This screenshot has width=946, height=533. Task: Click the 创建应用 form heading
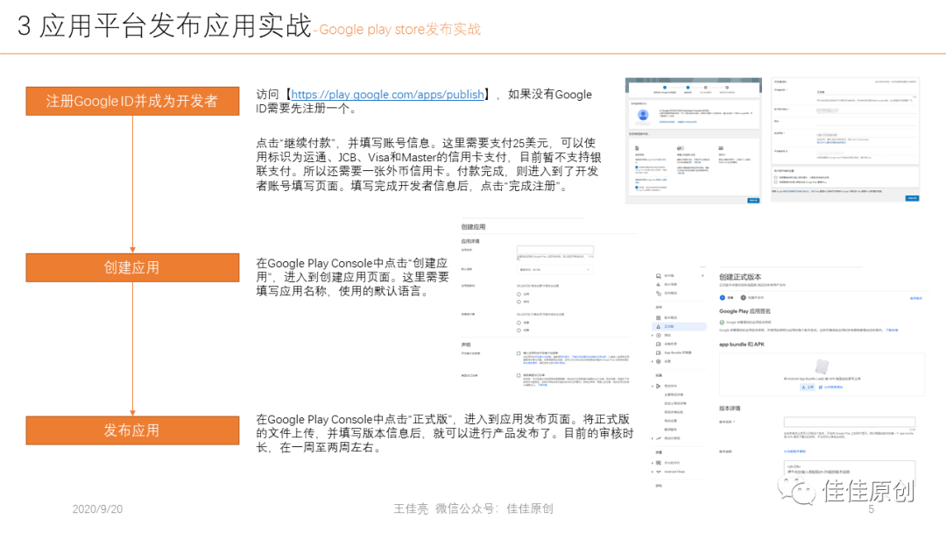(x=474, y=227)
